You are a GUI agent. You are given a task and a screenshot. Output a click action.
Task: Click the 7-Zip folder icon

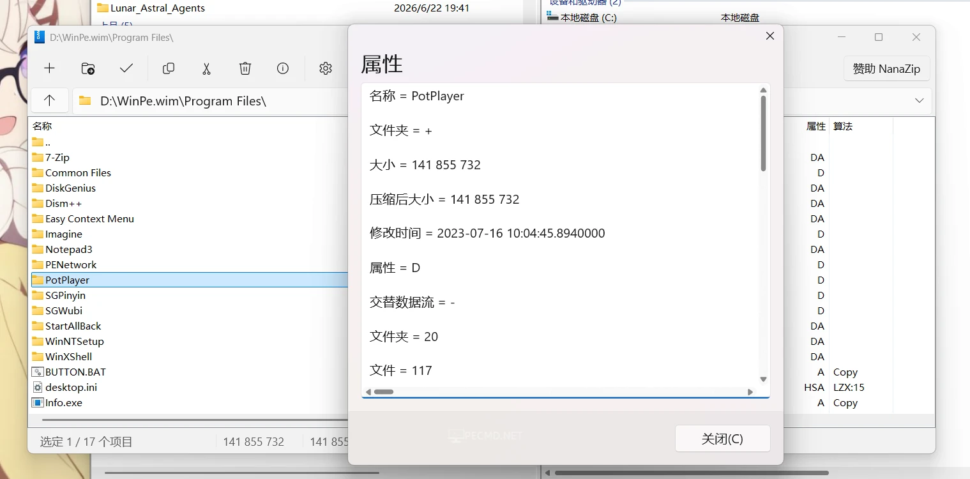click(x=38, y=157)
